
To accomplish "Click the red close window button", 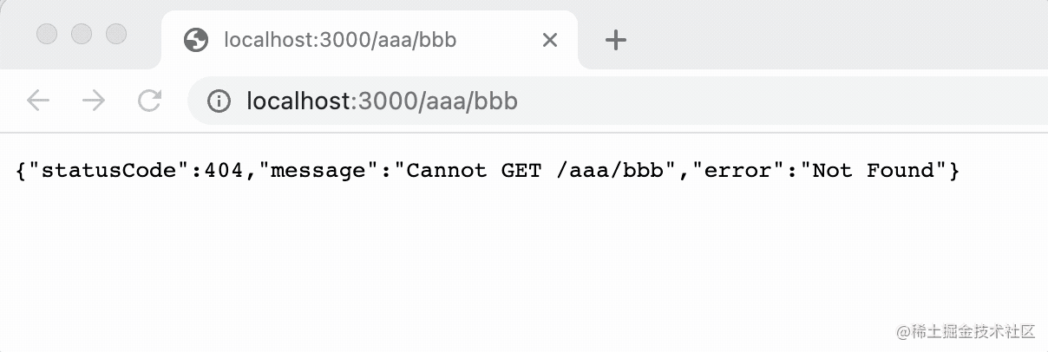I will tap(47, 34).
